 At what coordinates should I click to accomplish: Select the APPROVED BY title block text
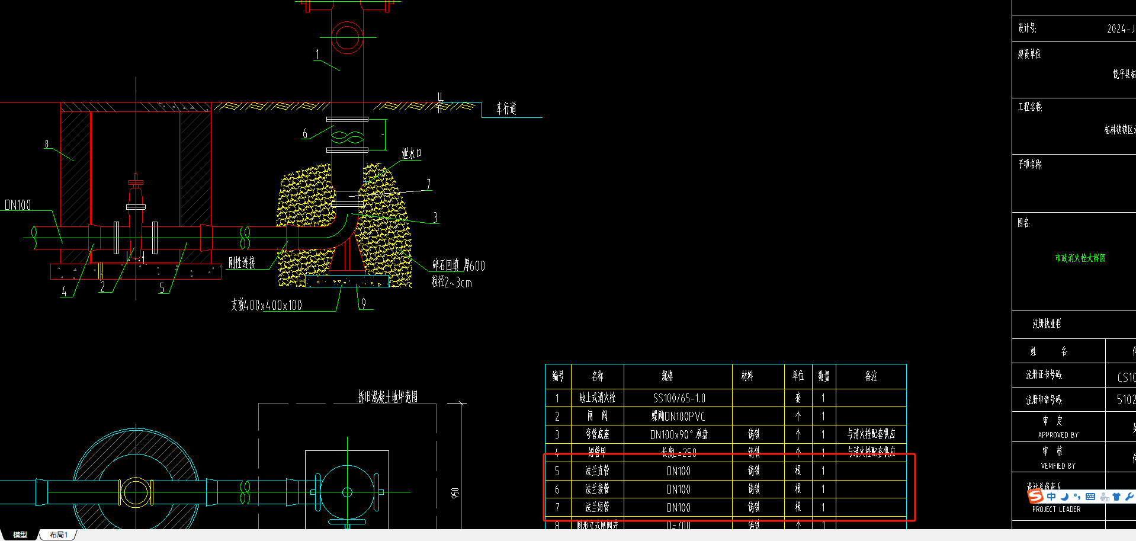(1058, 435)
